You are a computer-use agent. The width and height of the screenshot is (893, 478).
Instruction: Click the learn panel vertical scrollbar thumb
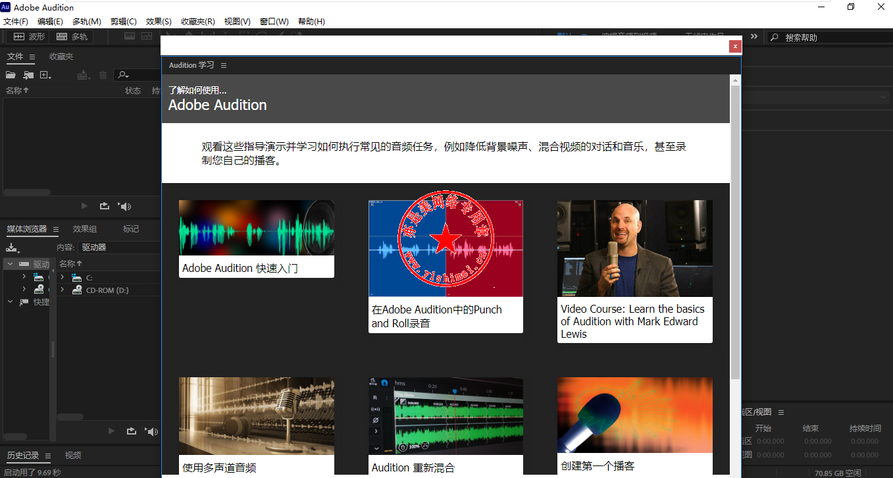[x=736, y=232]
